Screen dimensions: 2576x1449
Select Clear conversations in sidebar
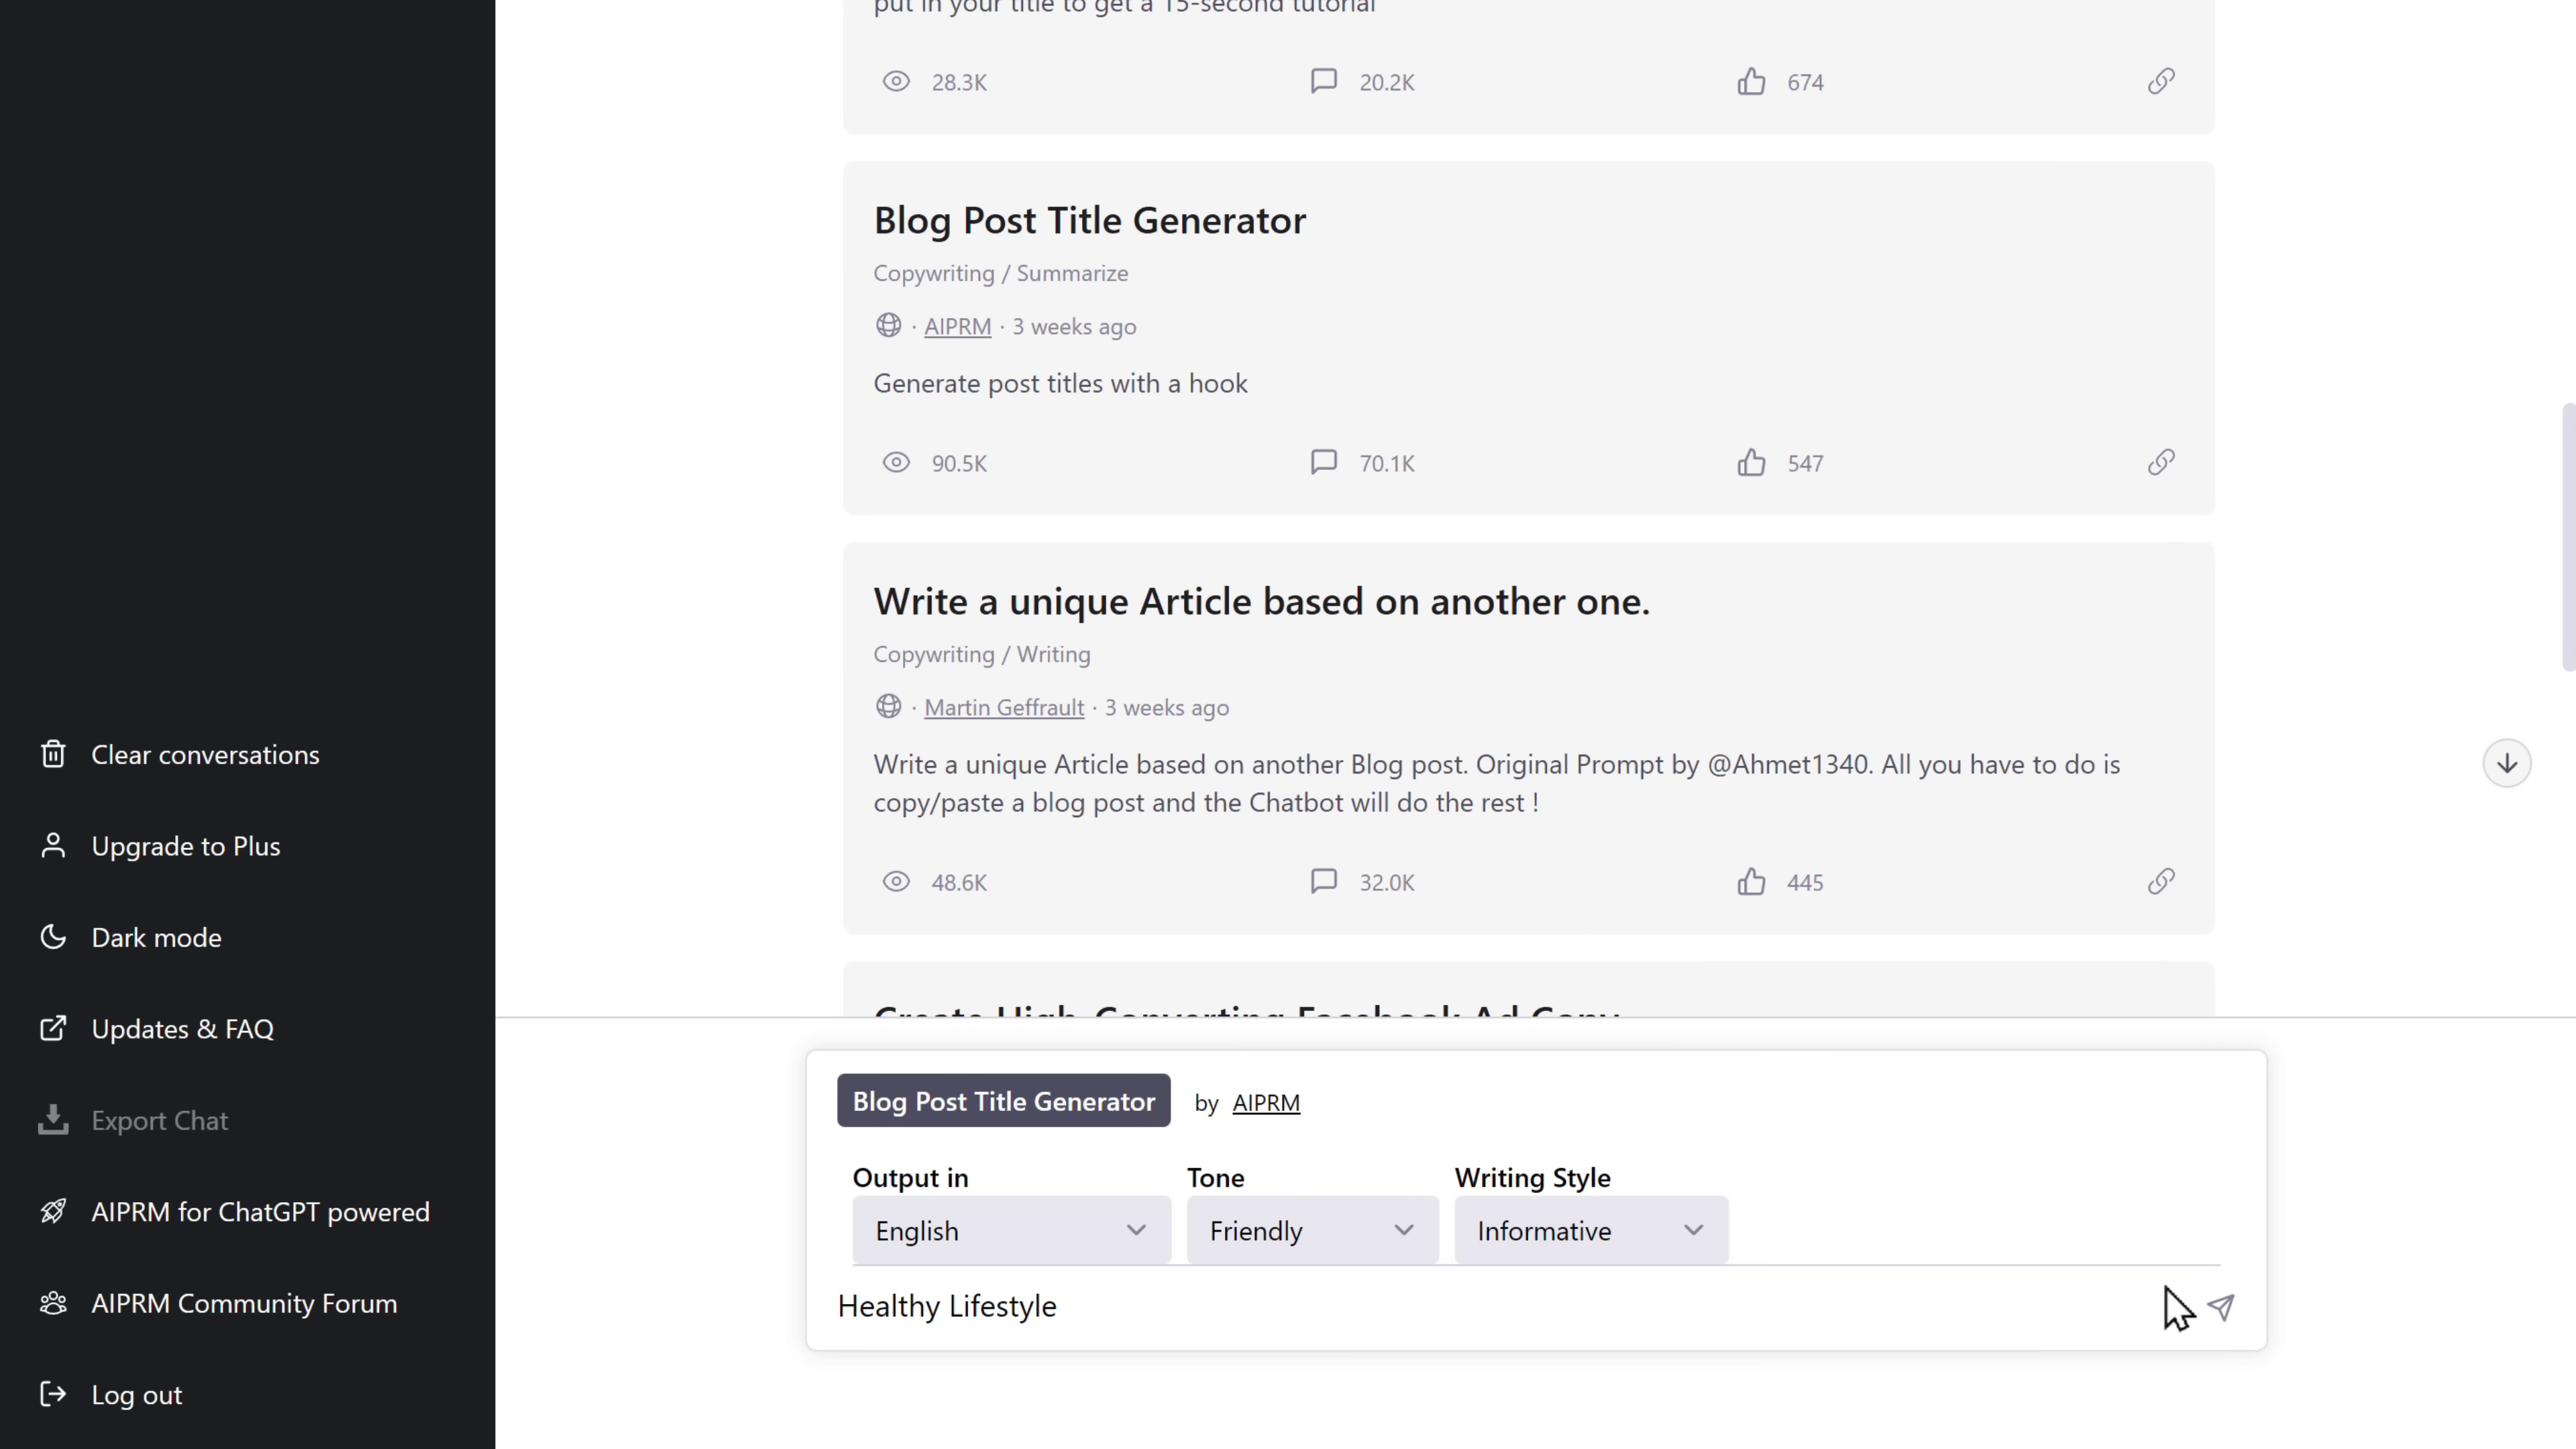click(205, 755)
